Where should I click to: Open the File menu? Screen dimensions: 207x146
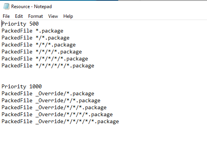coord(6,16)
